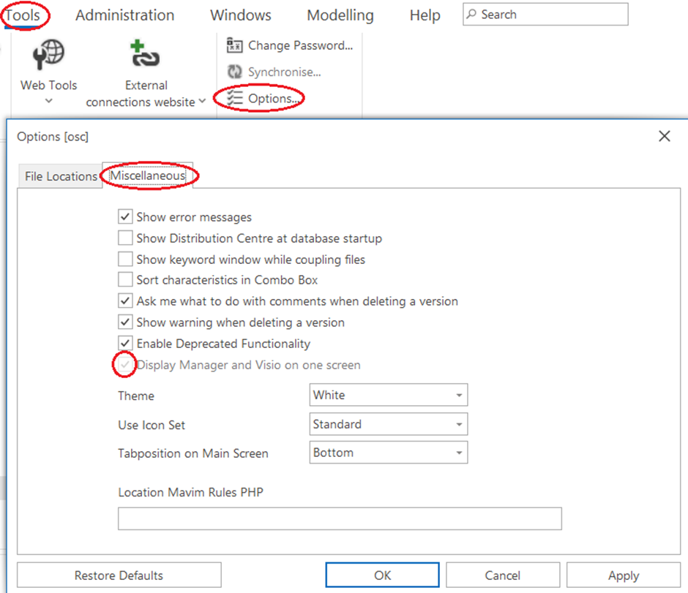The height and width of the screenshot is (593, 688).
Task: Open the Modelling ribbon tab
Action: [340, 15]
